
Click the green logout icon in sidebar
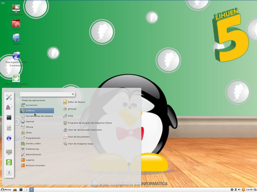pos(9,162)
